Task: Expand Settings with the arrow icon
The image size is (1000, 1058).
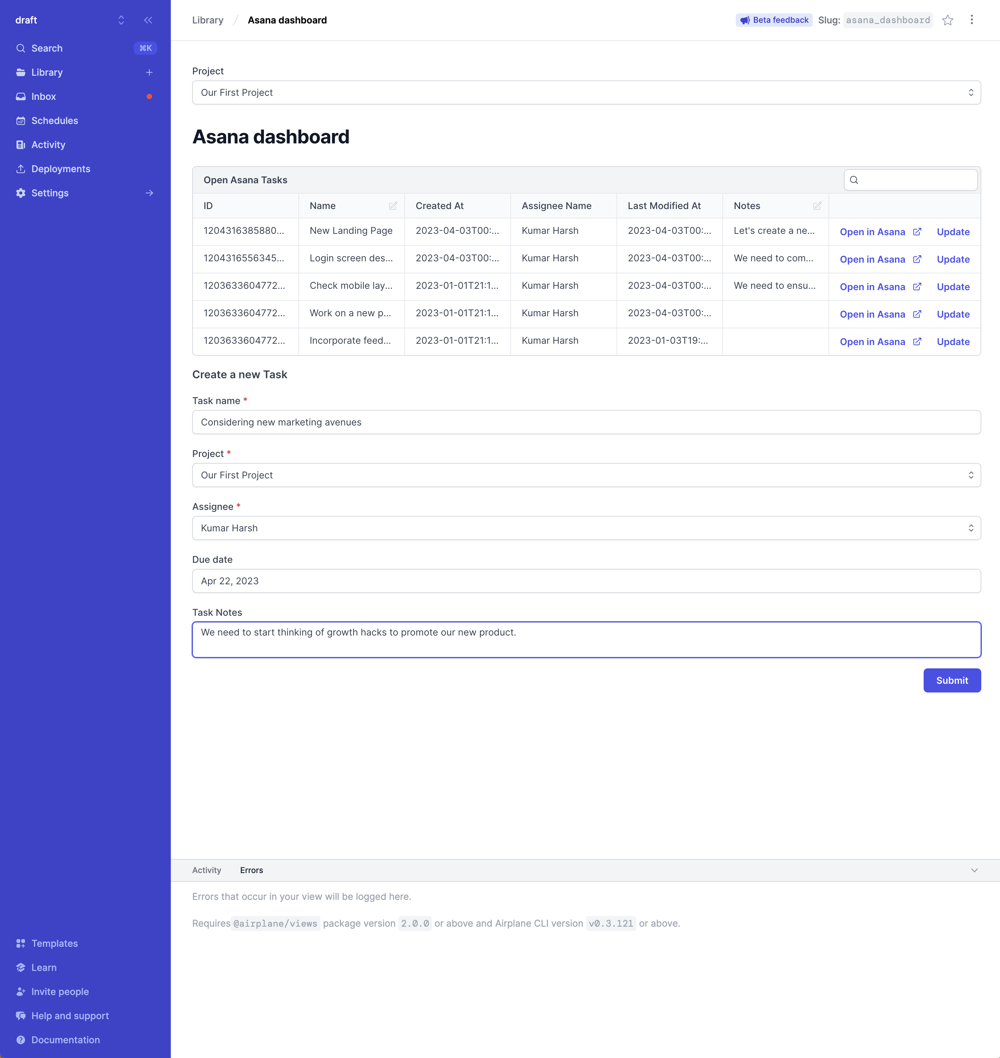Action: click(x=149, y=193)
